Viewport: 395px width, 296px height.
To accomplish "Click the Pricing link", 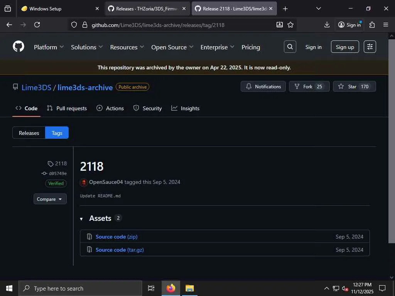I will [x=251, y=47].
